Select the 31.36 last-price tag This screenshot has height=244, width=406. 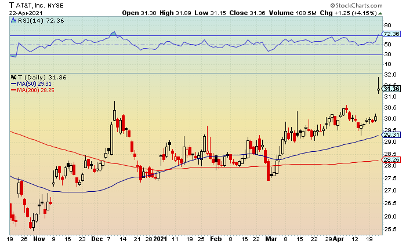391,89
